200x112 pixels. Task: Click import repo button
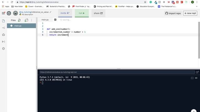(173, 13)
